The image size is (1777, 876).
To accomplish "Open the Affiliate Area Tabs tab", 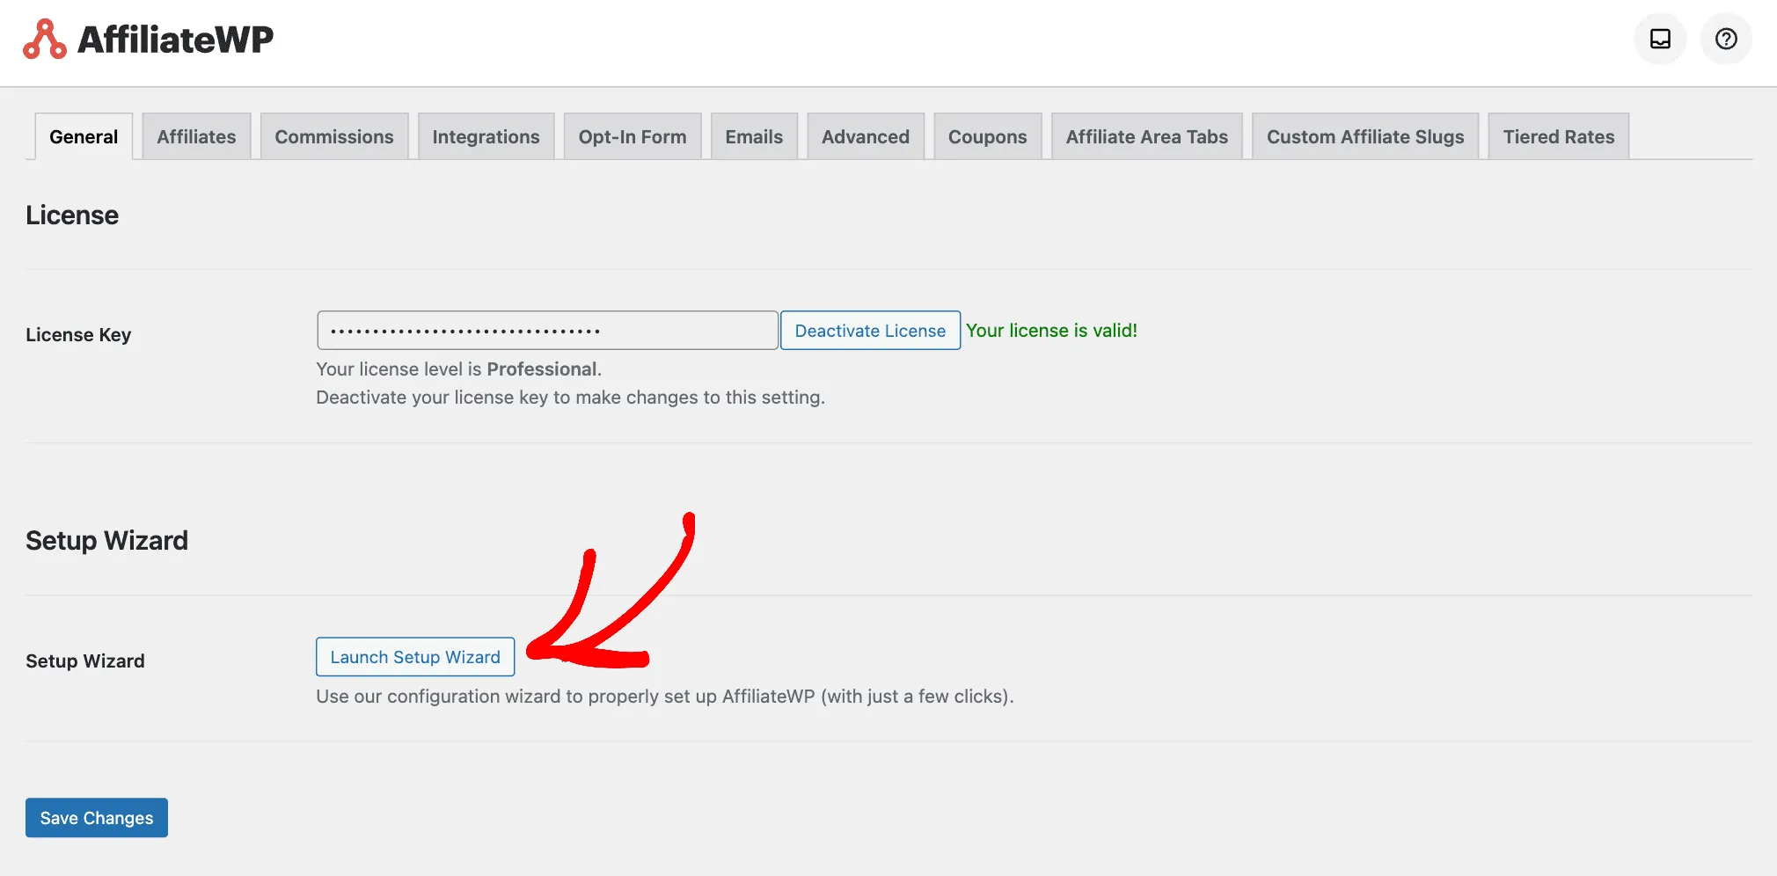I will coord(1147,136).
